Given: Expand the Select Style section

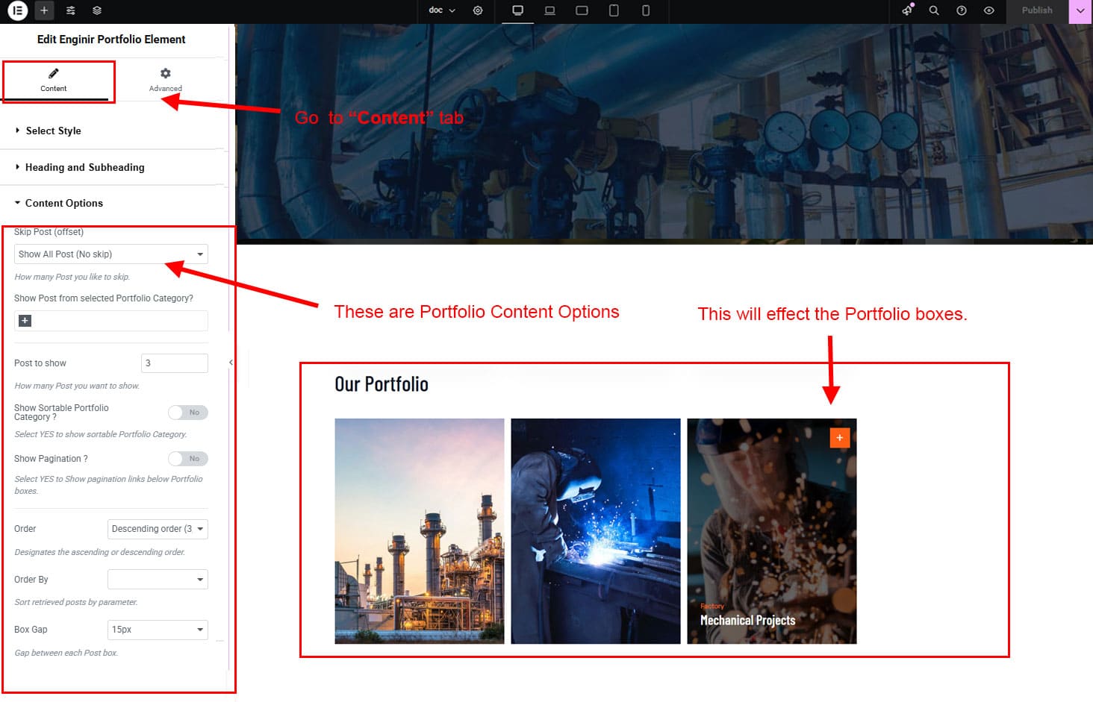Looking at the screenshot, I should point(53,131).
